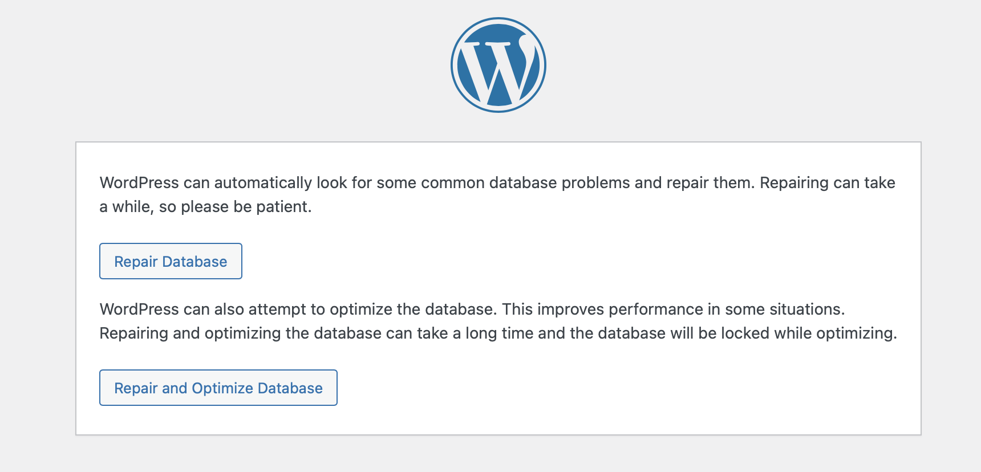Click the Repair and Optimize Database label

(218, 388)
